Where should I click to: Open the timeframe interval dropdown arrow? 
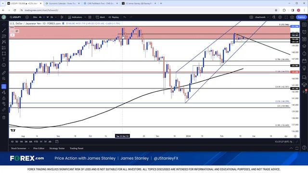click(x=56, y=17)
